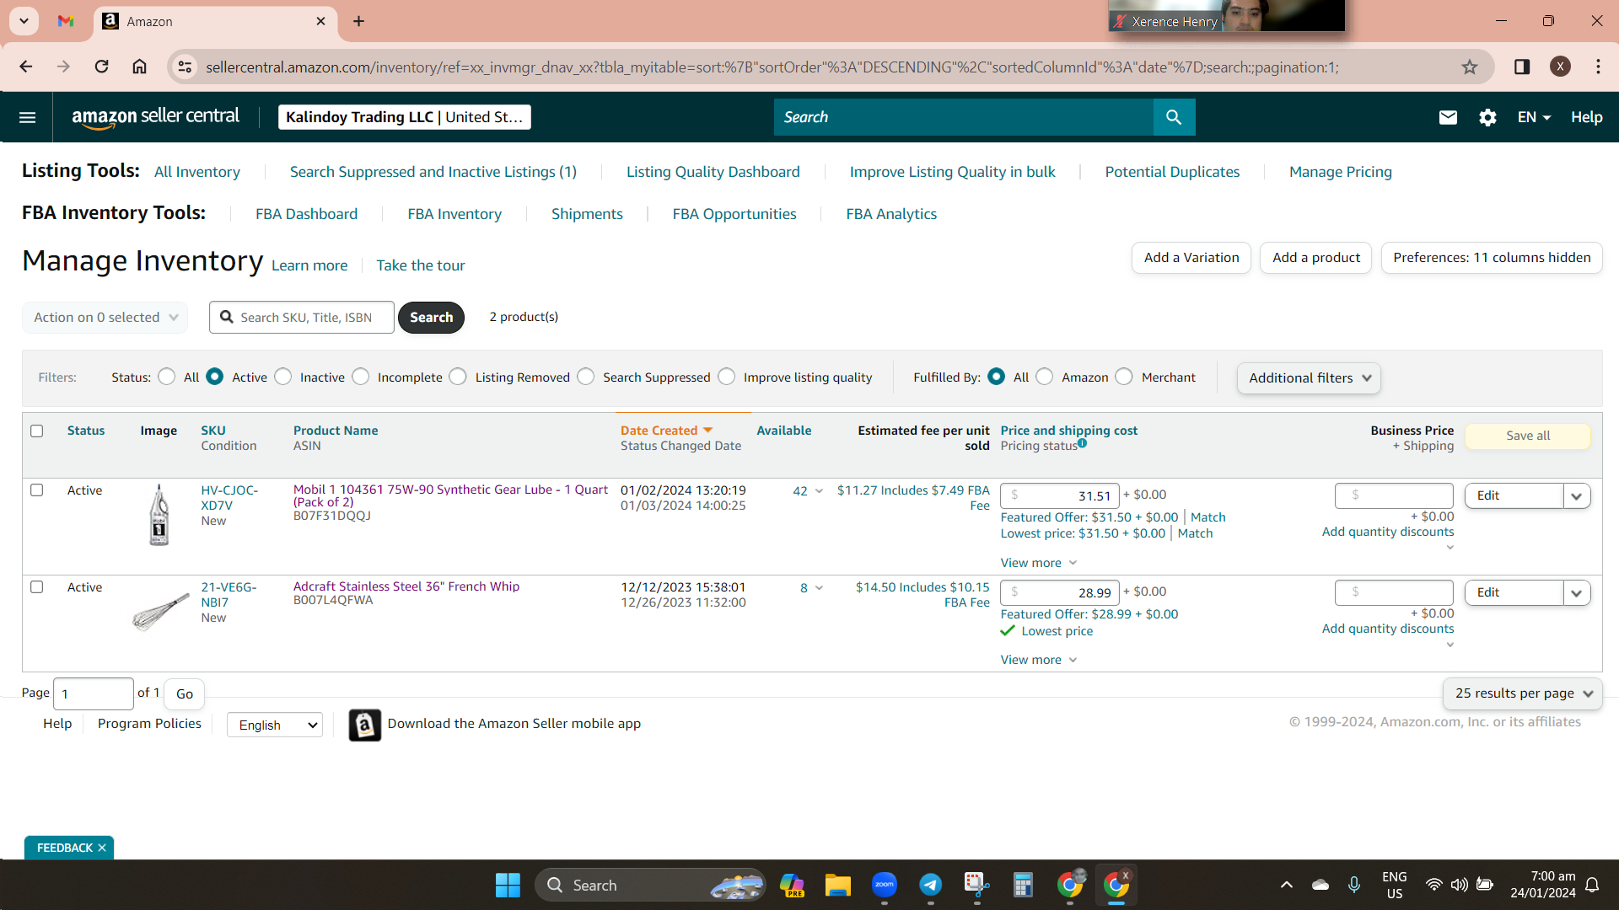Expand the Additional filters dropdown

pos(1309,378)
